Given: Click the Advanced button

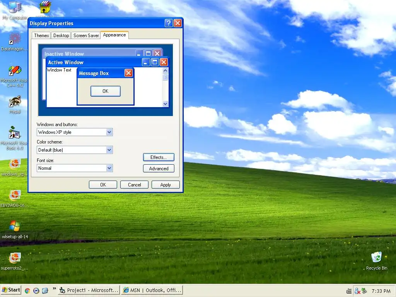Looking at the screenshot, I should click(159, 169).
